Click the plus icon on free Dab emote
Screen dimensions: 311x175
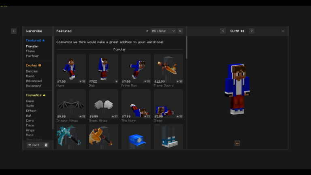coord(116,81)
